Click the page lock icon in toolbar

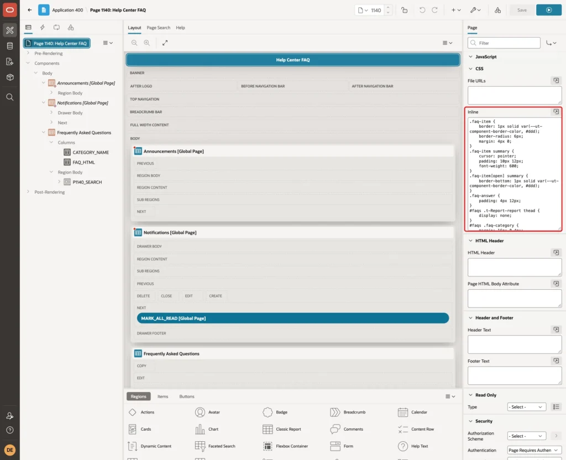pyautogui.click(x=404, y=10)
